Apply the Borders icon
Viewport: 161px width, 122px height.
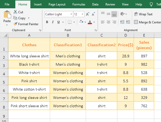click(x=70, y=22)
